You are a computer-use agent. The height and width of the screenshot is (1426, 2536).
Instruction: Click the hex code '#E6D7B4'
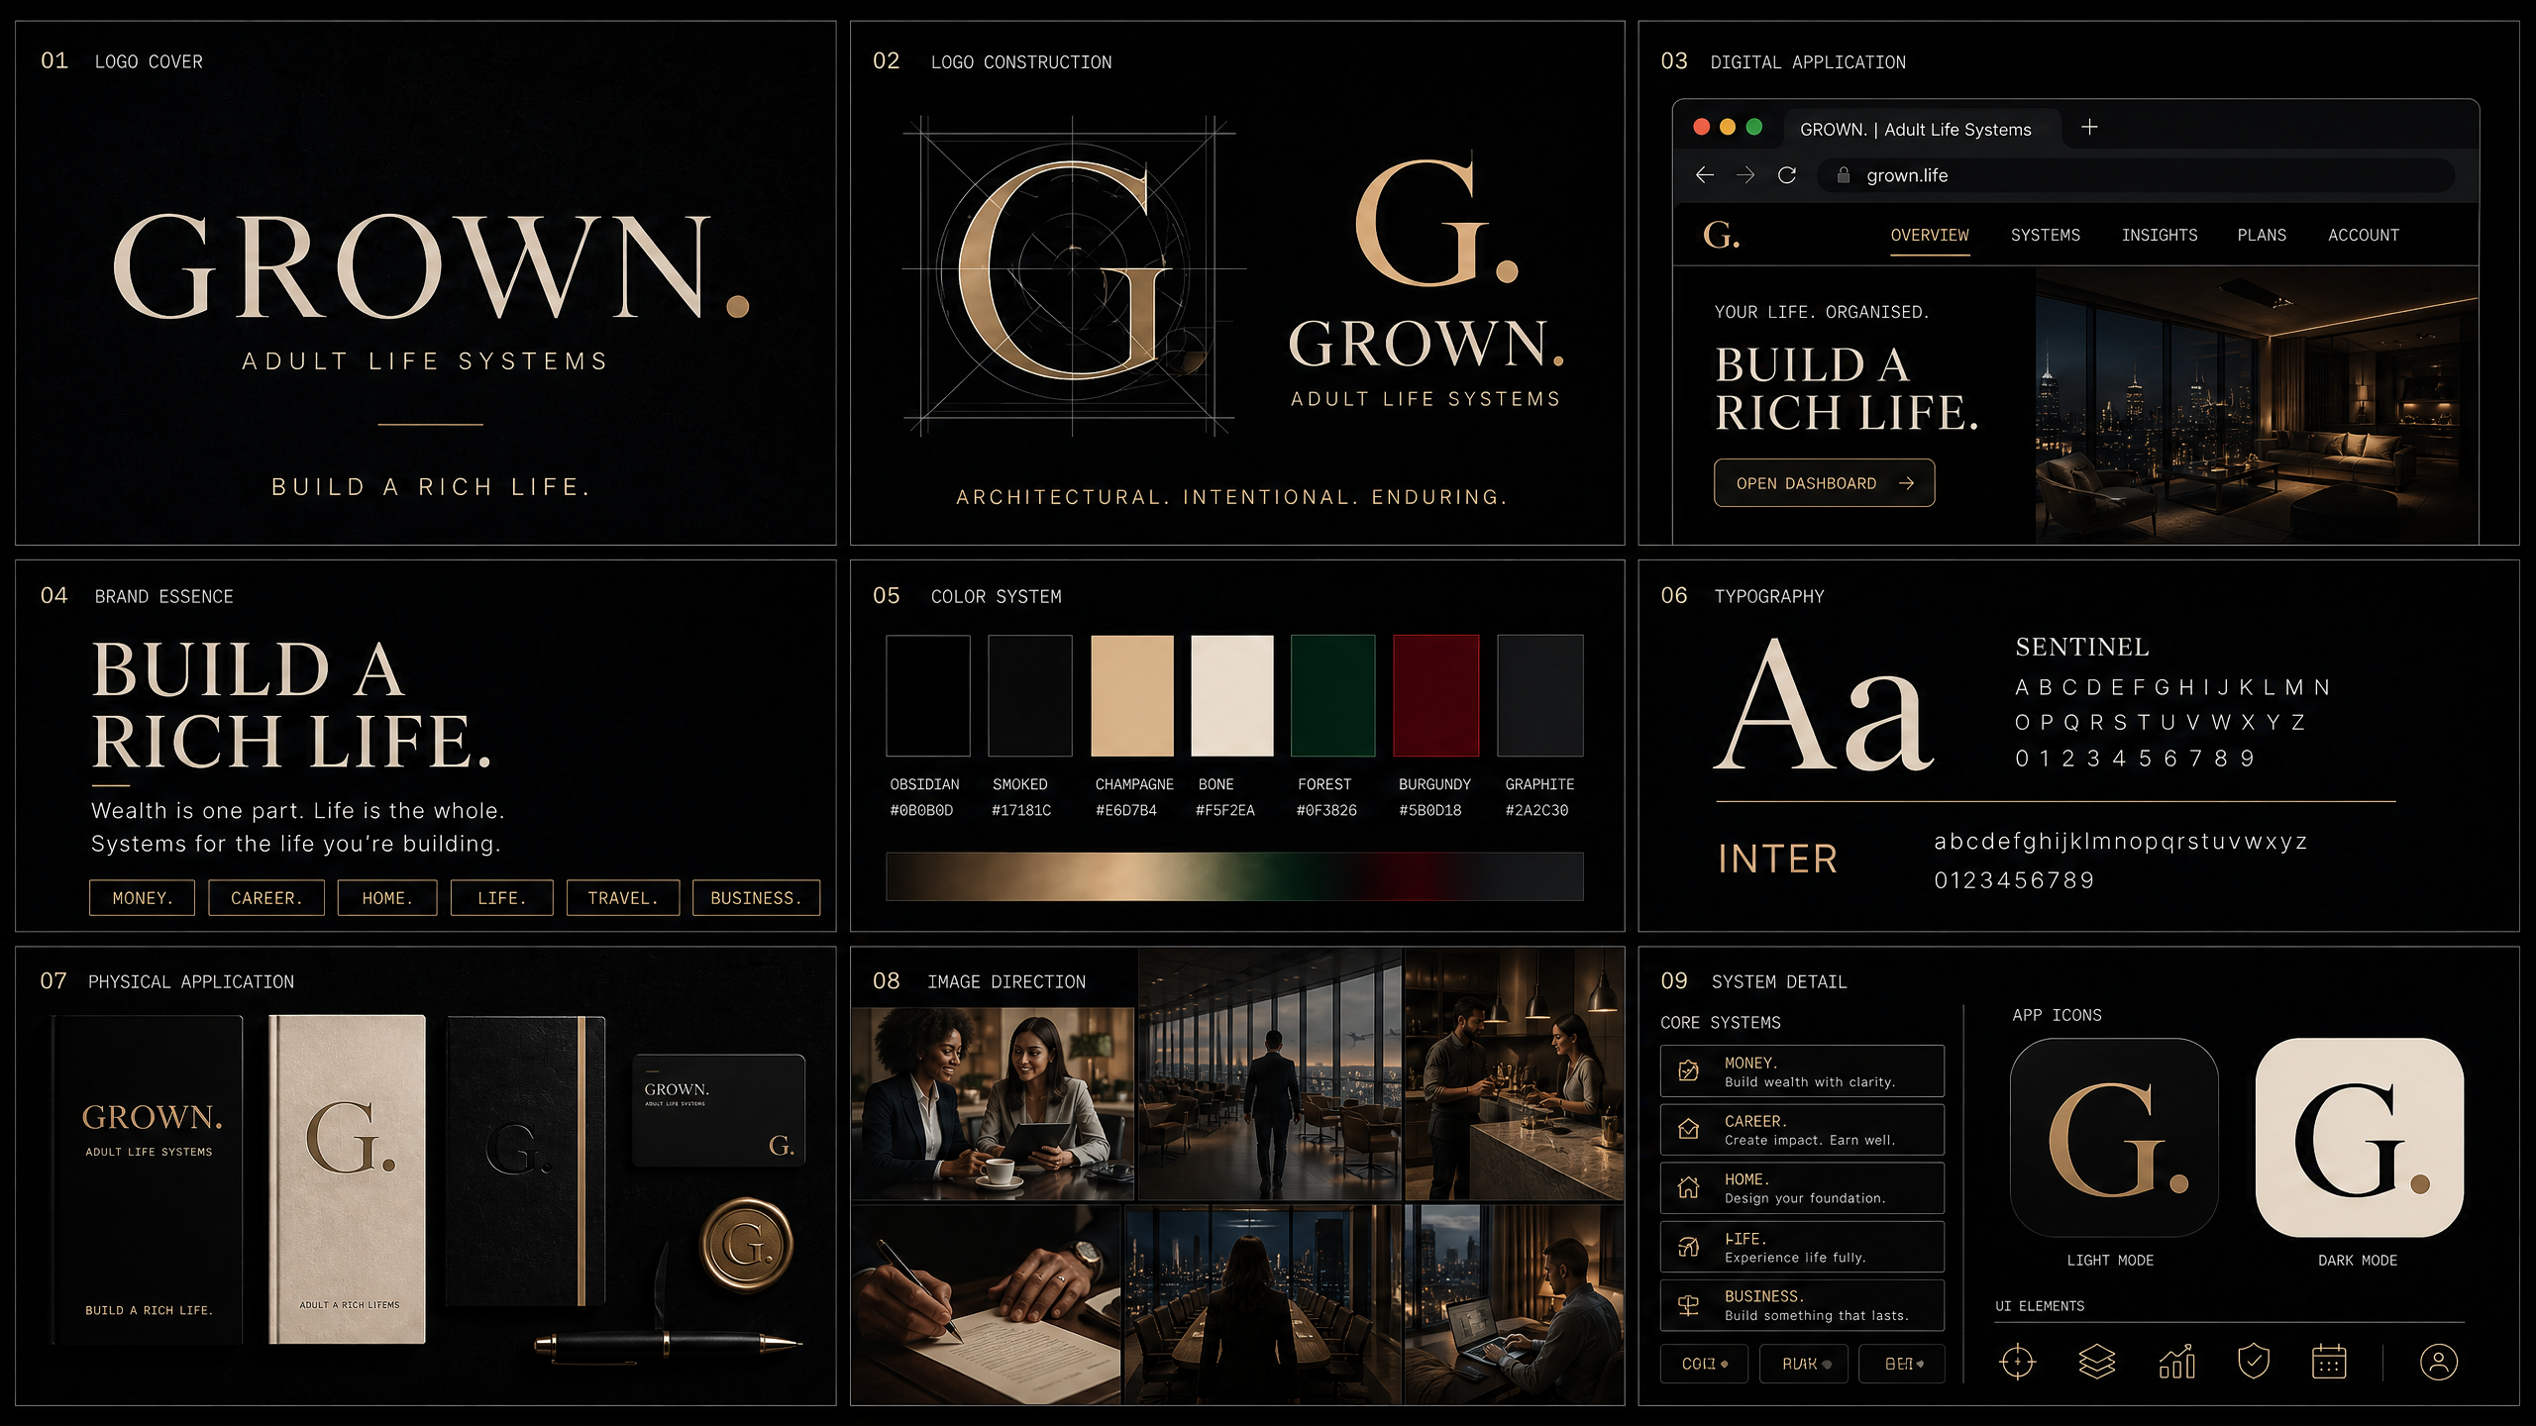tap(1125, 810)
